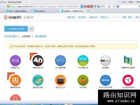Viewport: 140px width, 105px height.
Task: Open the black AD video ad-blocking plugin icon
Action: coord(38,60)
